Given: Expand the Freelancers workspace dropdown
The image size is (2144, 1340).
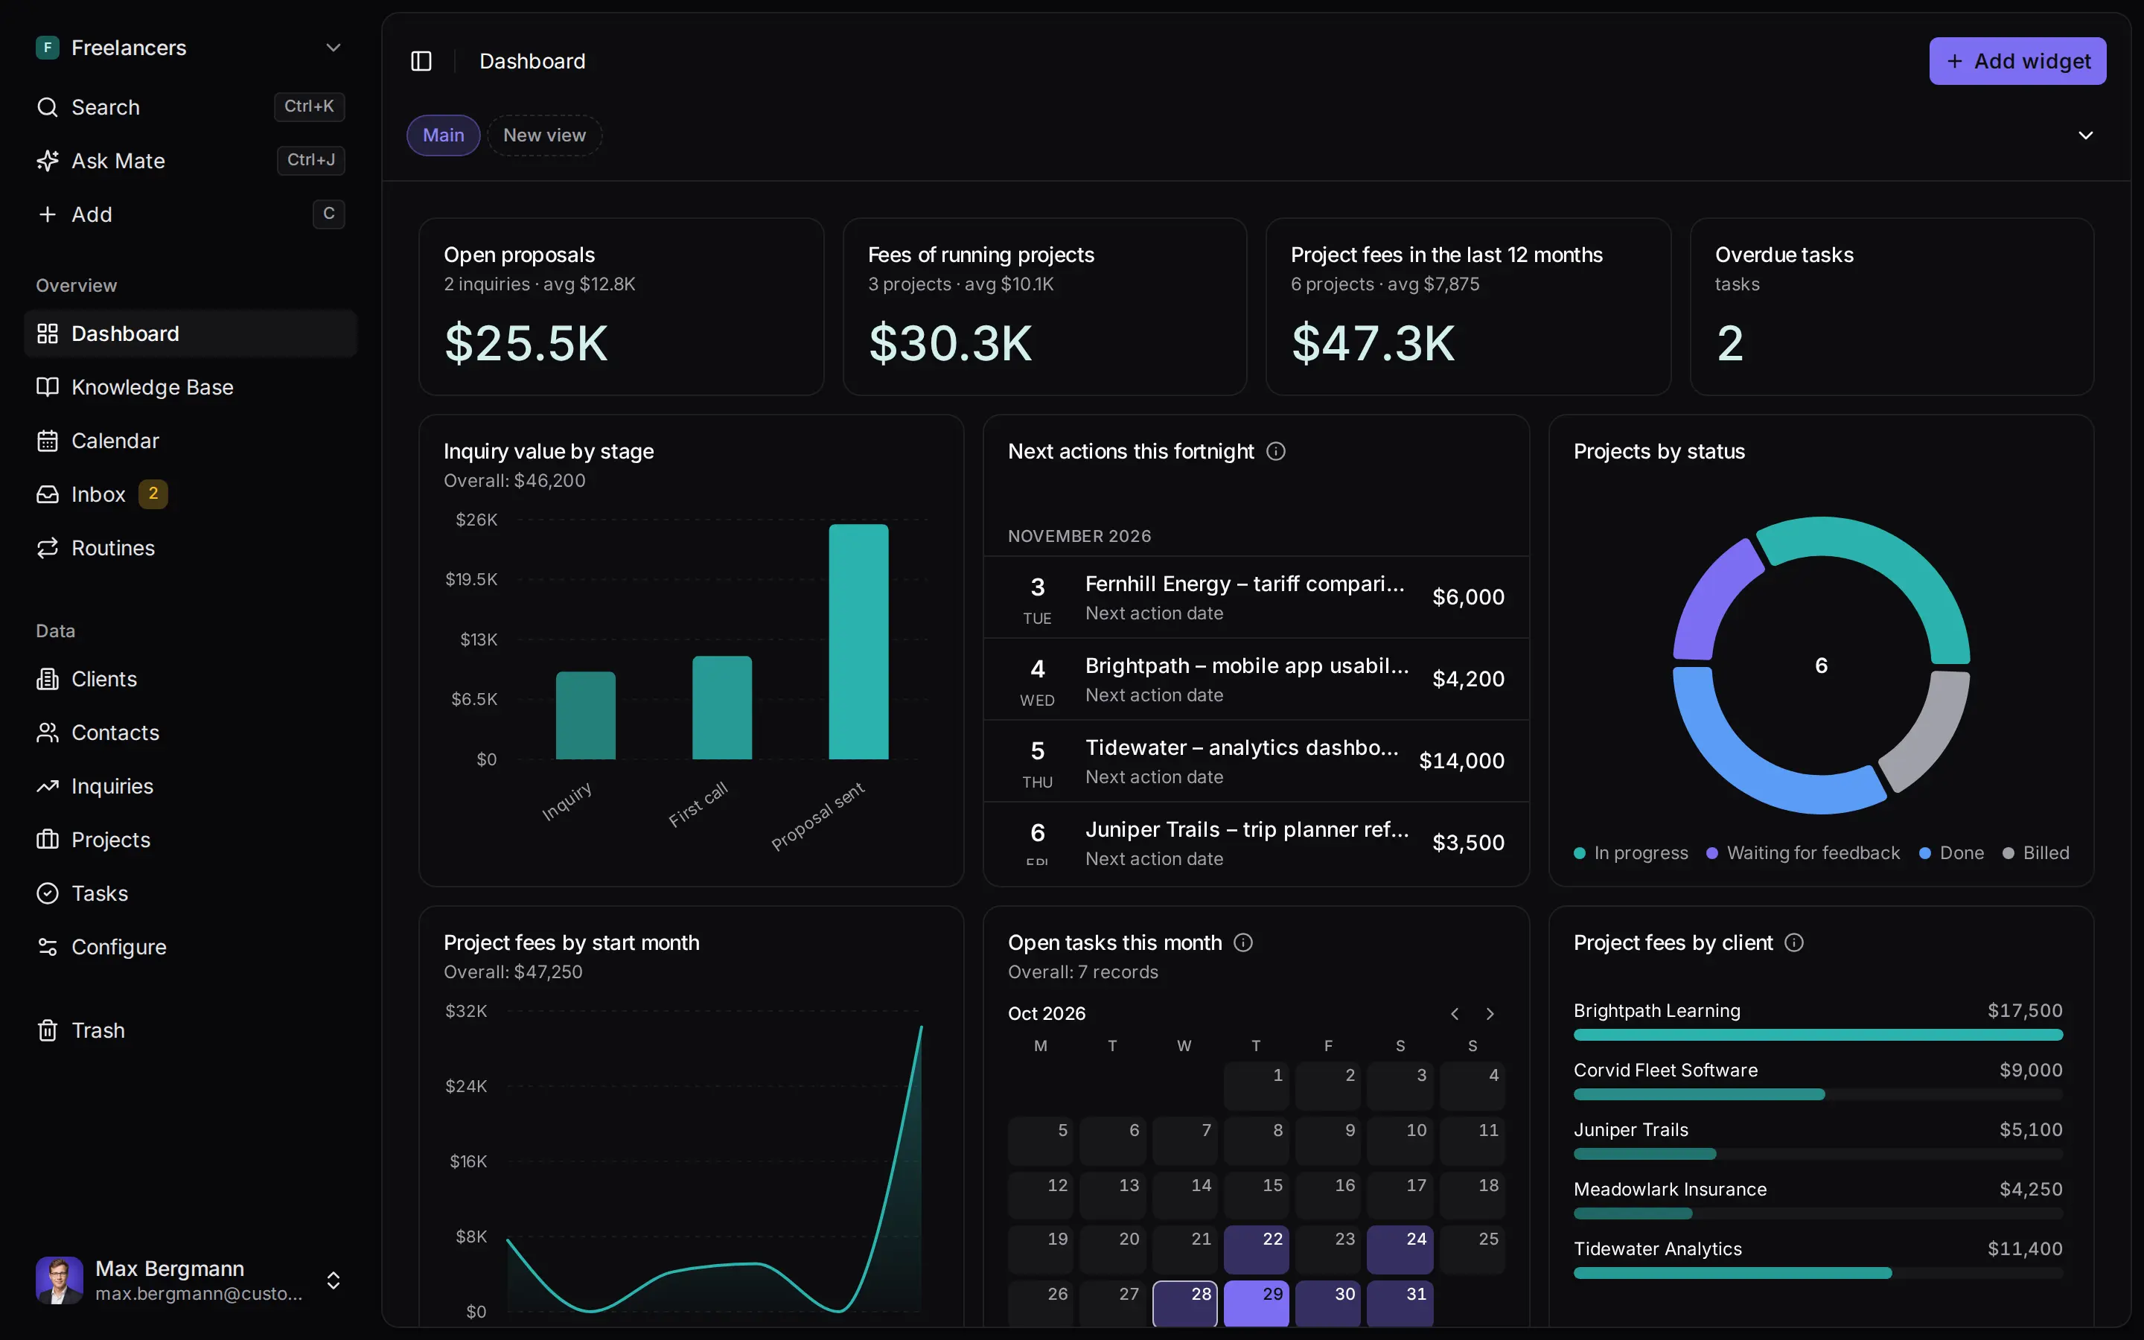Looking at the screenshot, I should (333, 48).
